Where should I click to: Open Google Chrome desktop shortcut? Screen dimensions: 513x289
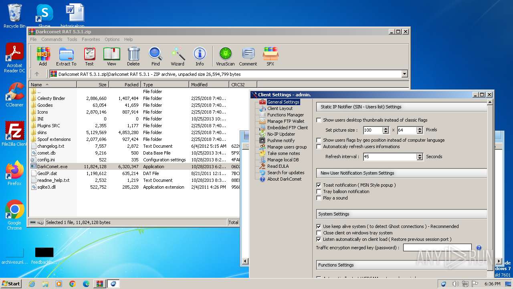14,215
